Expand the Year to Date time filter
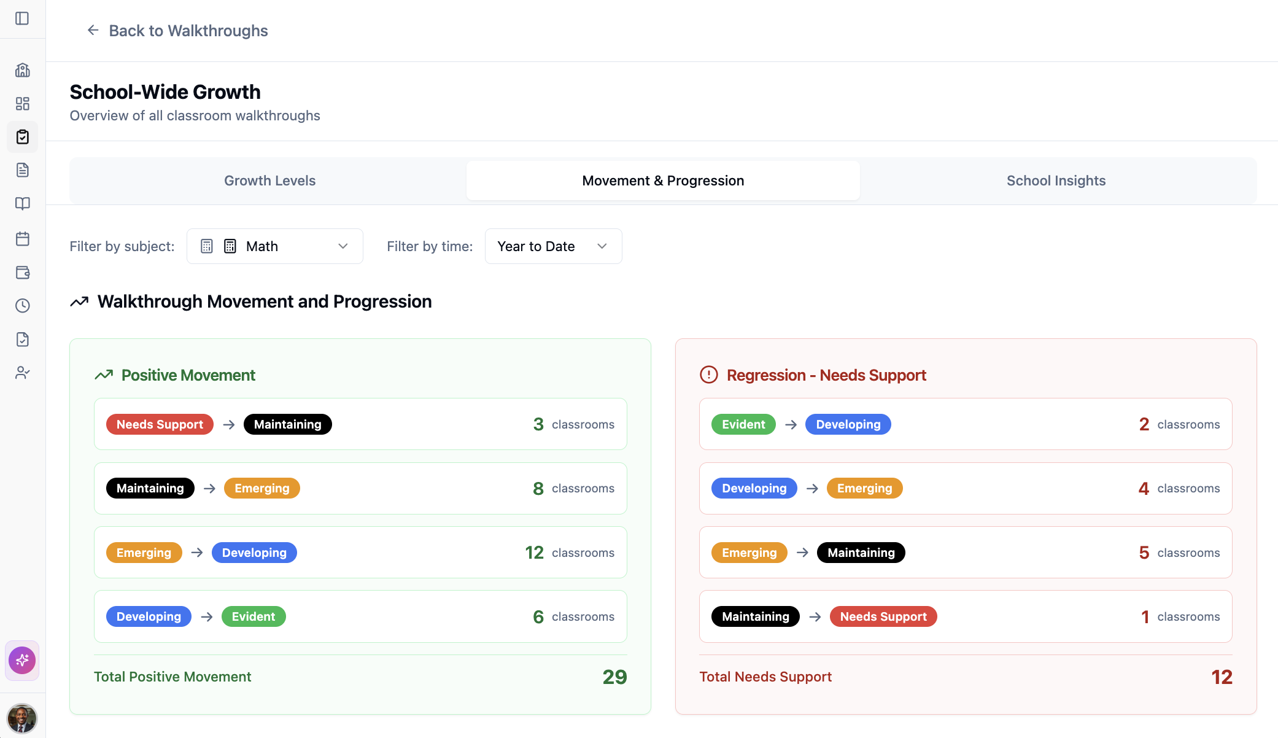Viewport: 1278px width, 738px height. [x=552, y=246]
